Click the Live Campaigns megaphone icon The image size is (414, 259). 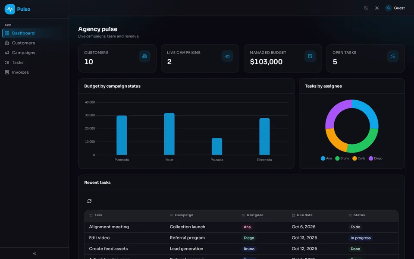pos(227,56)
